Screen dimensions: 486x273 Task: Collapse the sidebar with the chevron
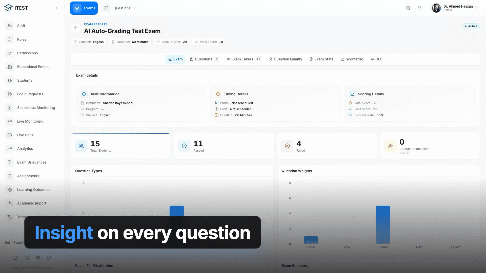[56, 8]
